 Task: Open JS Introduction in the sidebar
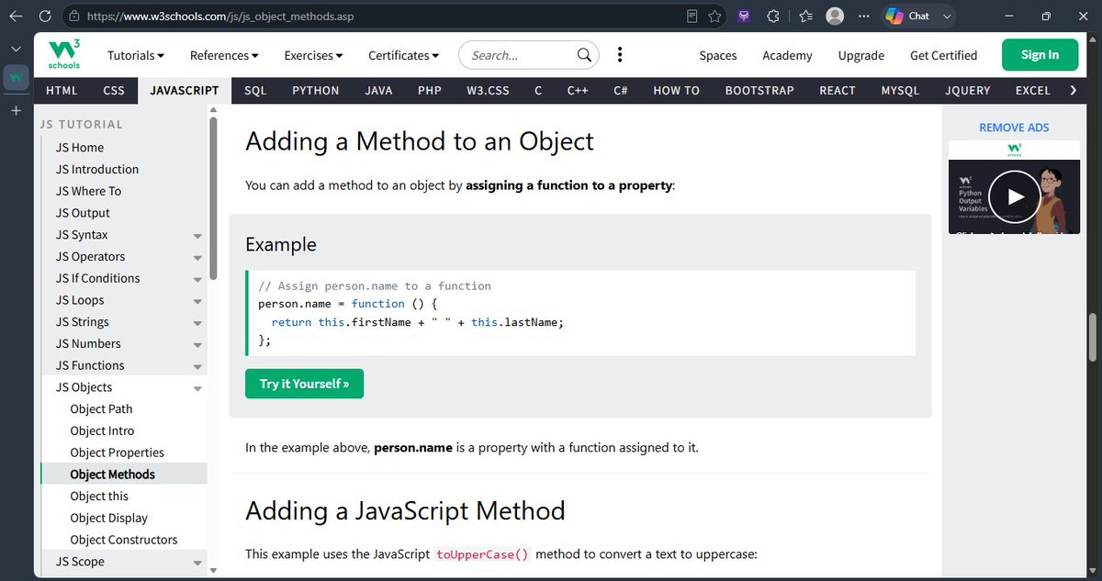point(97,169)
